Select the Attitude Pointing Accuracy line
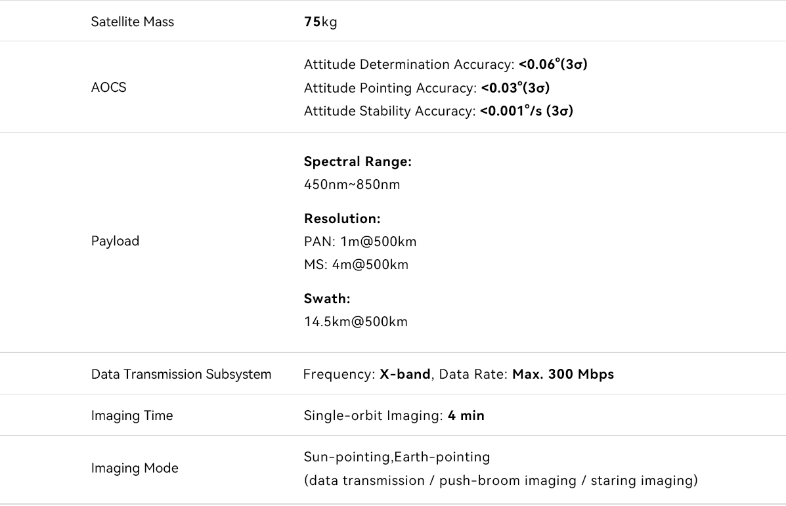 coord(426,88)
